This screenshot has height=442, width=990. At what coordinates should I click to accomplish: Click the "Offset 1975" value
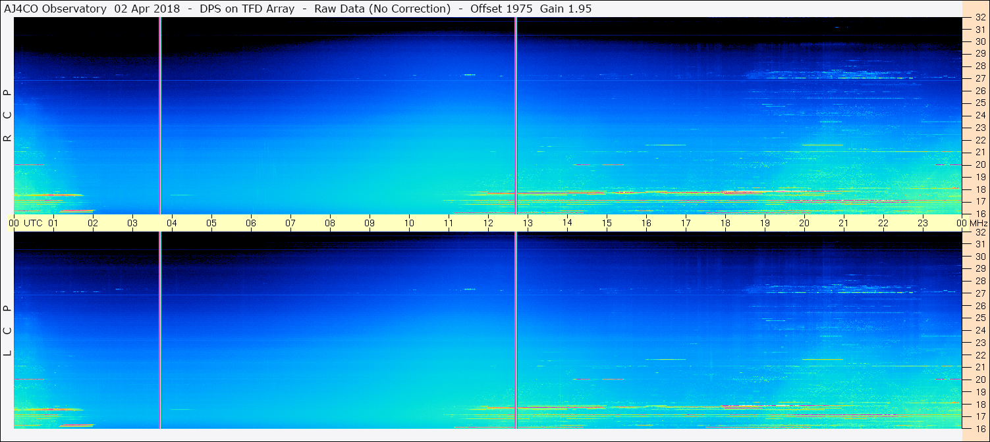tap(500, 9)
